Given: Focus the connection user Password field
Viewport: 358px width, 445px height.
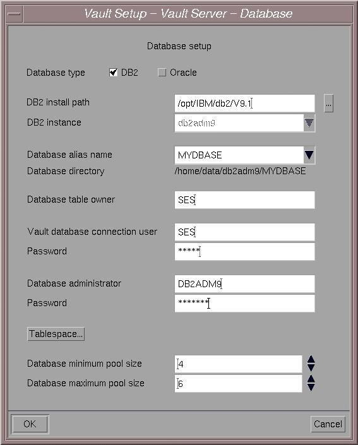Looking at the screenshot, I should tap(245, 251).
